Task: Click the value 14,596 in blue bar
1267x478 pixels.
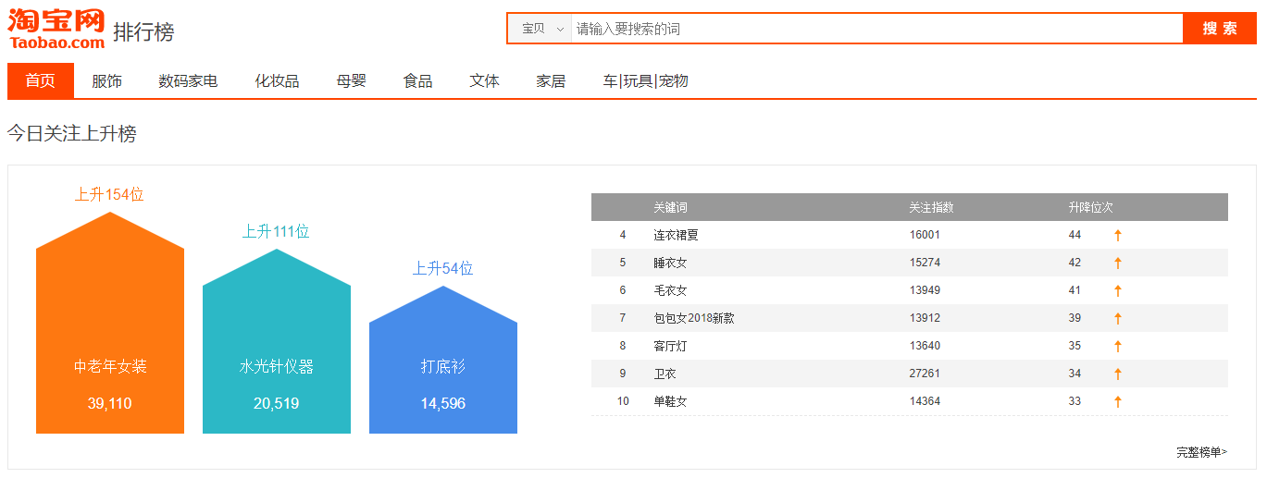Action: [x=443, y=403]
